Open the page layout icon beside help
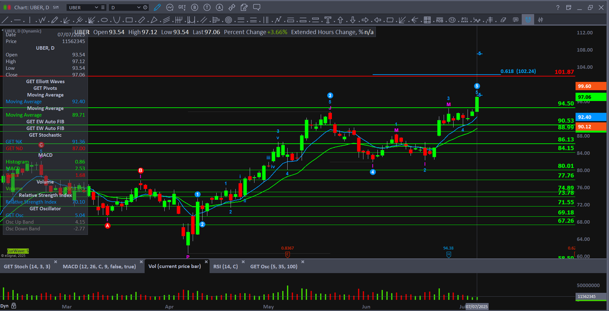The width and height of the screenshot is (609, 311). pyautogui.click(x=569, y=7)
